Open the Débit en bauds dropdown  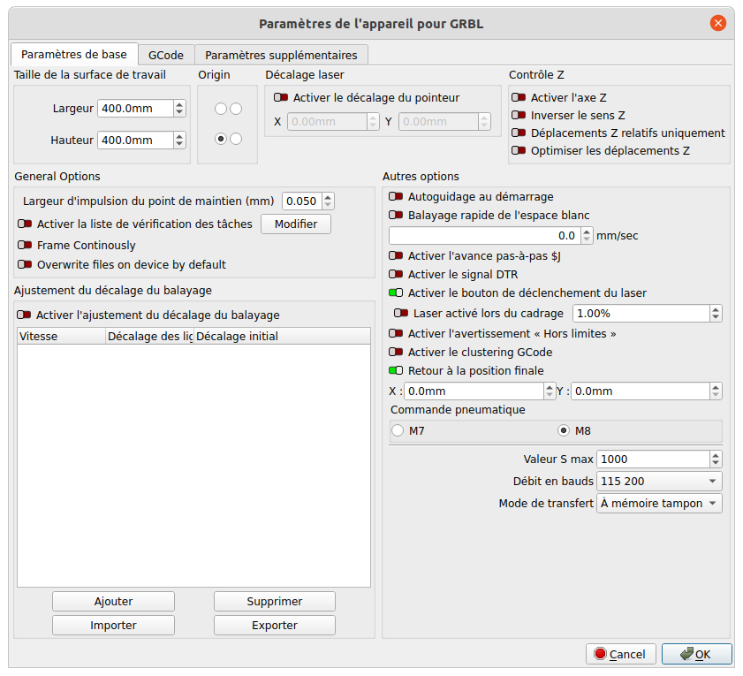[x=659, y=482]
